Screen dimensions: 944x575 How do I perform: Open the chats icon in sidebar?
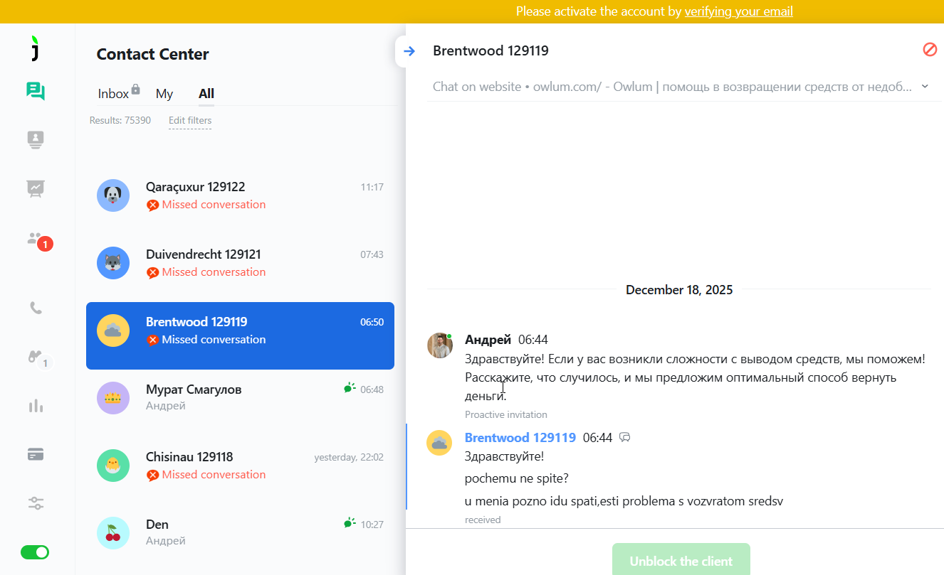pos(36,91)
